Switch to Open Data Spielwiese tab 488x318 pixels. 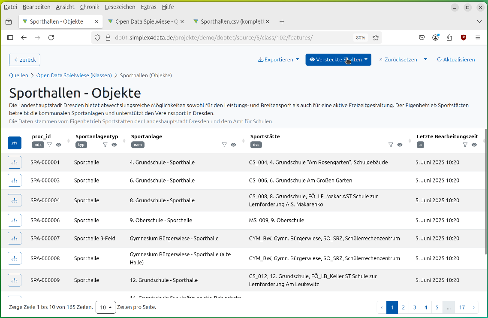[x=145, y=21]
